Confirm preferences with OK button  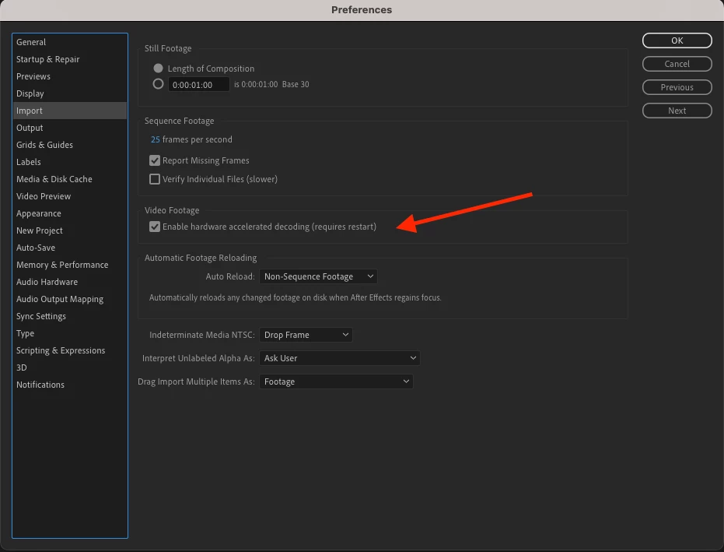(677, 40)
